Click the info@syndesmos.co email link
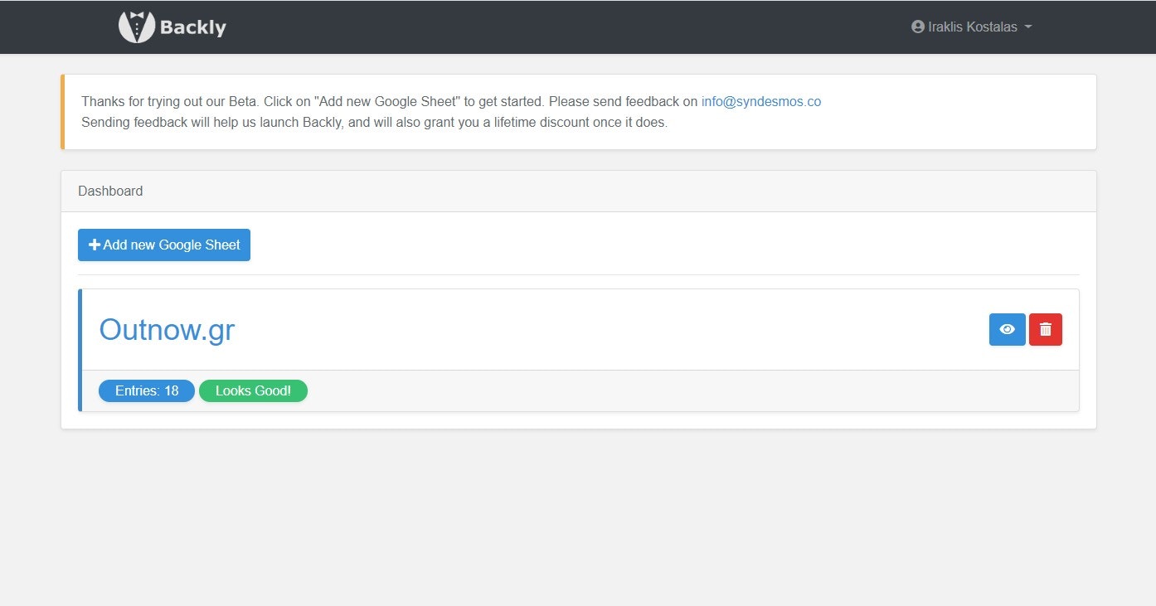Screen dimensions: 1156x606 click(761, 102)
